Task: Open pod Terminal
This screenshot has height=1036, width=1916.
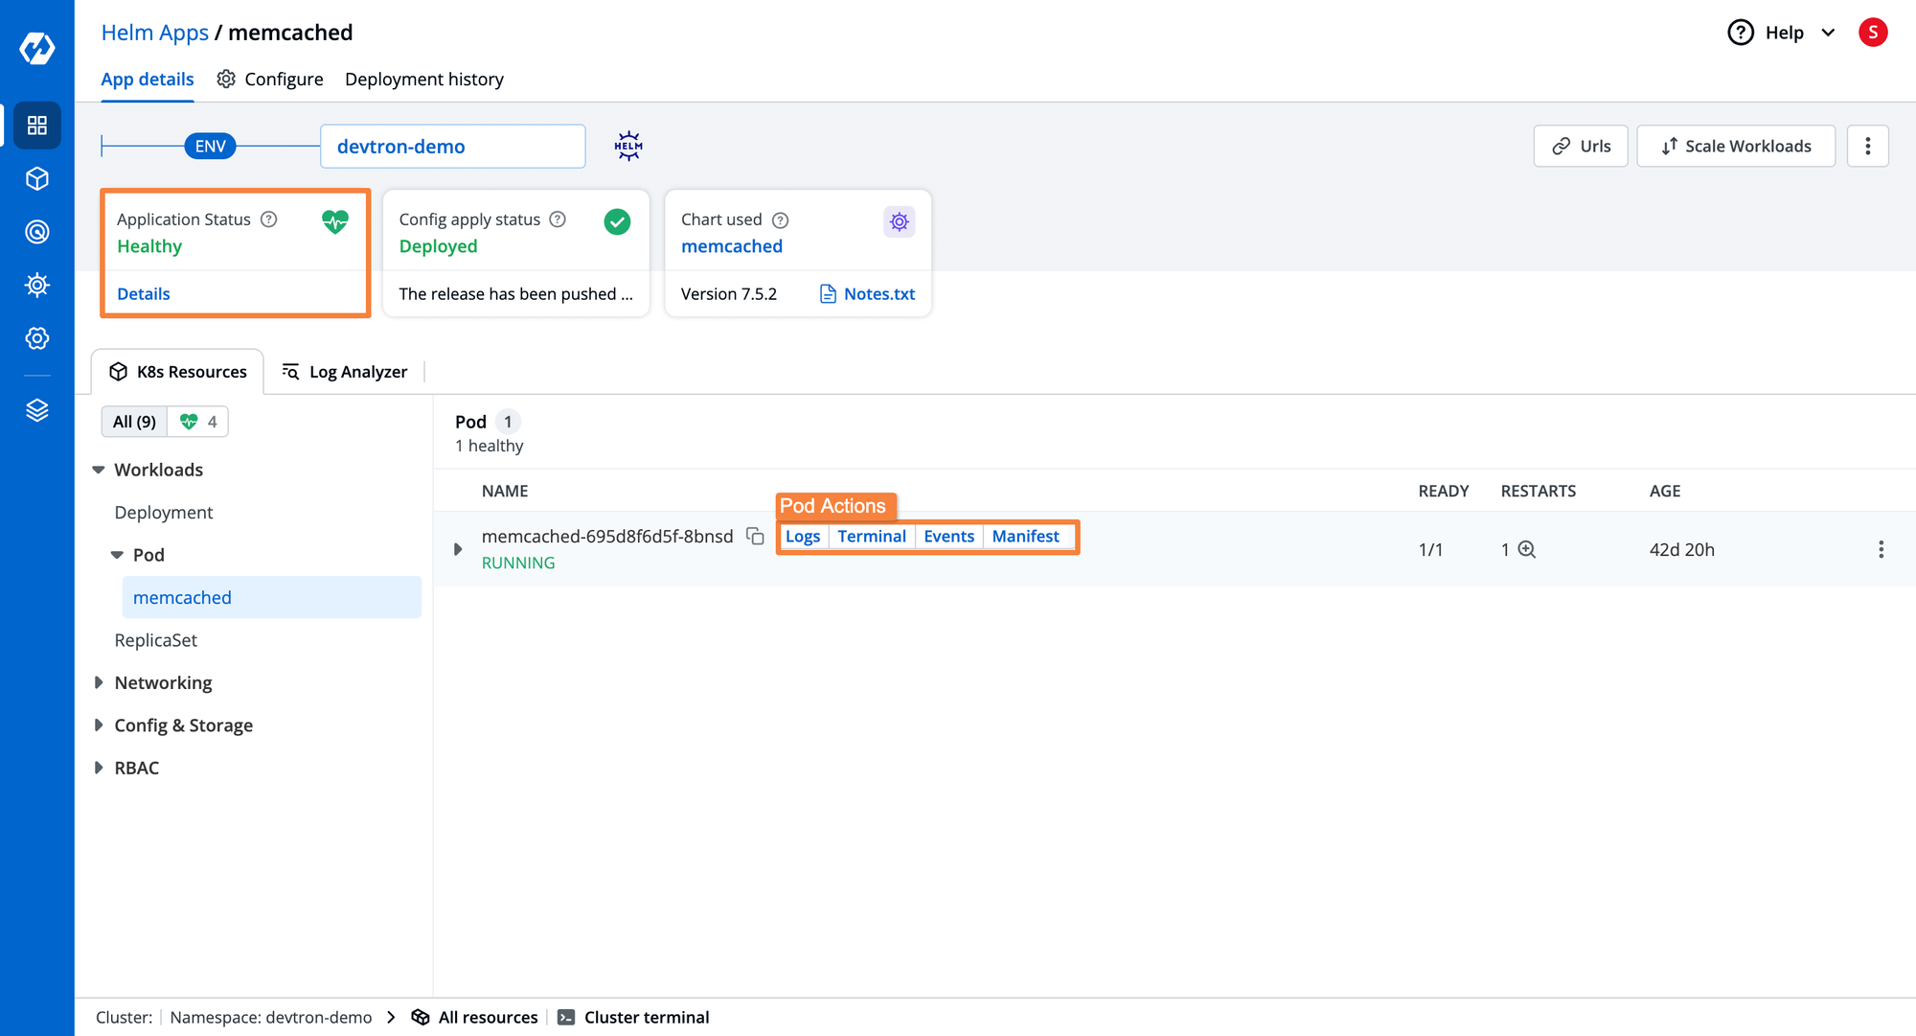Action: coord(872,537)
